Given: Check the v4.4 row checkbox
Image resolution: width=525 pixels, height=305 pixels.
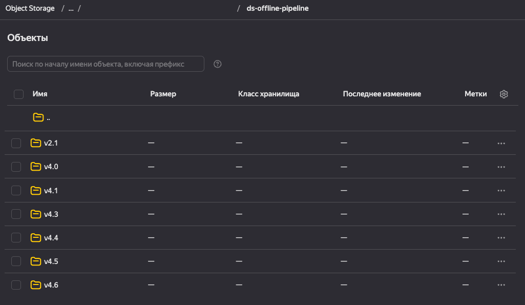Looking at the screenshot, I should (16, 238).
